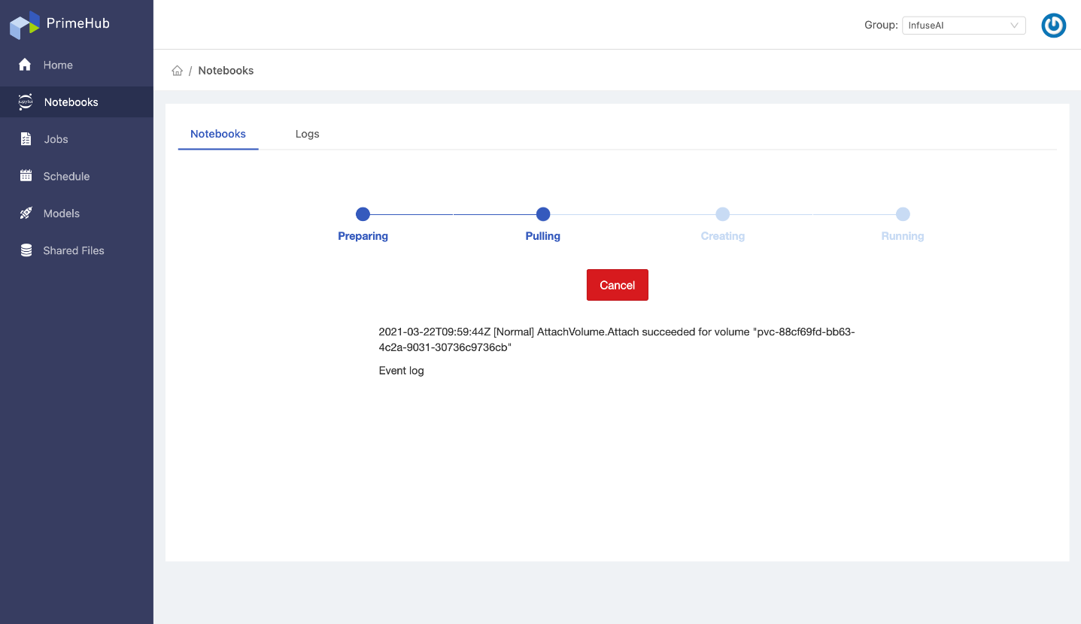The height and width of the screenshot is (624, 1081).
Task: Click the Creating step circle
Action: tap(723, 214)
